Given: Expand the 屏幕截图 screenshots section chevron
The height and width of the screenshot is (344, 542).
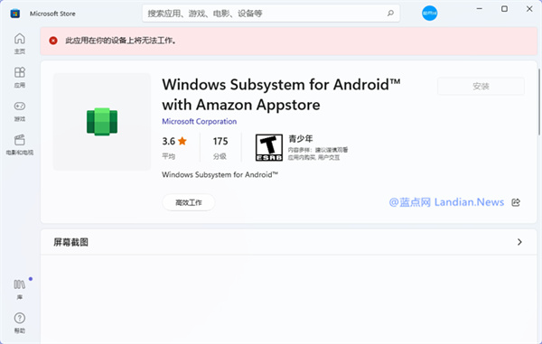Looking at the screenshot, I should [x=519, y=242].
